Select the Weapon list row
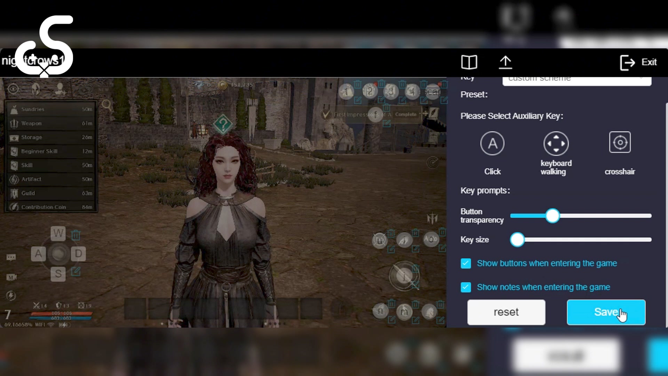Image resolution: width=668 pixels, height=376 pixels. pyautogui.click(x=51, y=123)
